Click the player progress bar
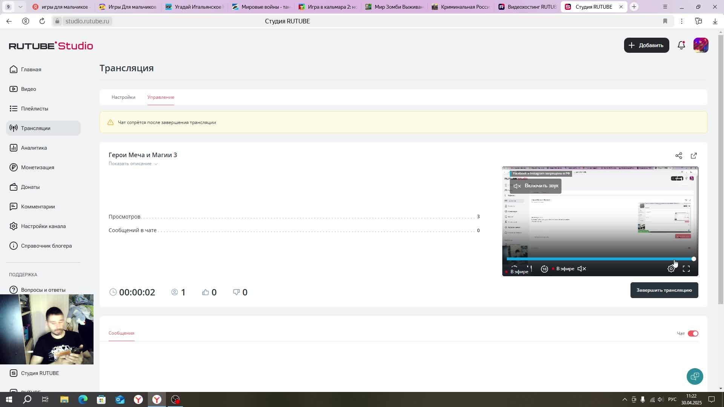This screenshot has height=407, width=724. (600, 259)
